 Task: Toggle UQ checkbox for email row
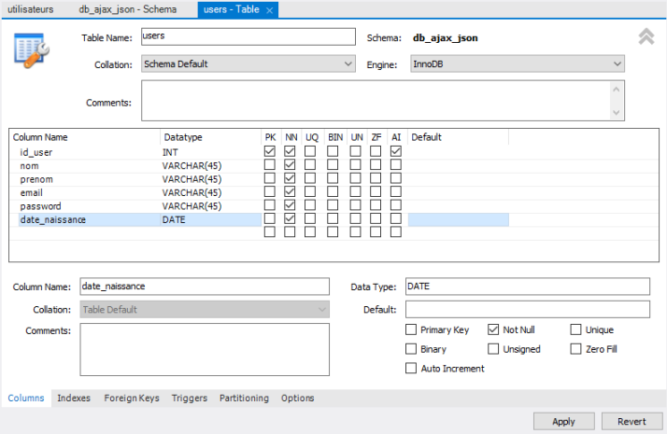tap(310, 191)
